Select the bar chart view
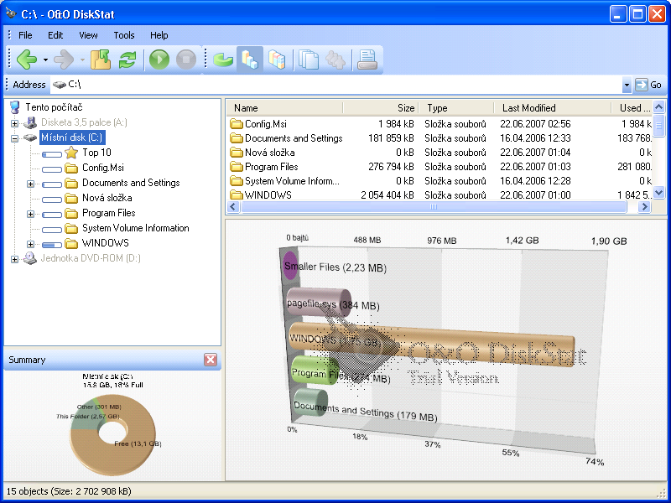The image size is (671, 503). [x=249, y=59]
